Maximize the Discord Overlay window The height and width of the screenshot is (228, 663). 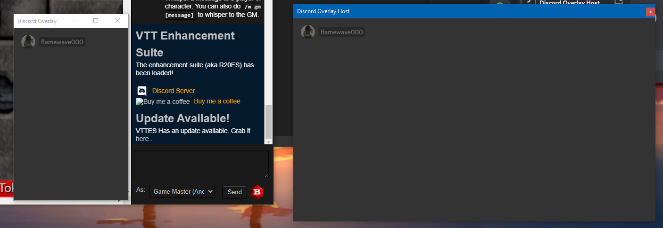point(96,21)
